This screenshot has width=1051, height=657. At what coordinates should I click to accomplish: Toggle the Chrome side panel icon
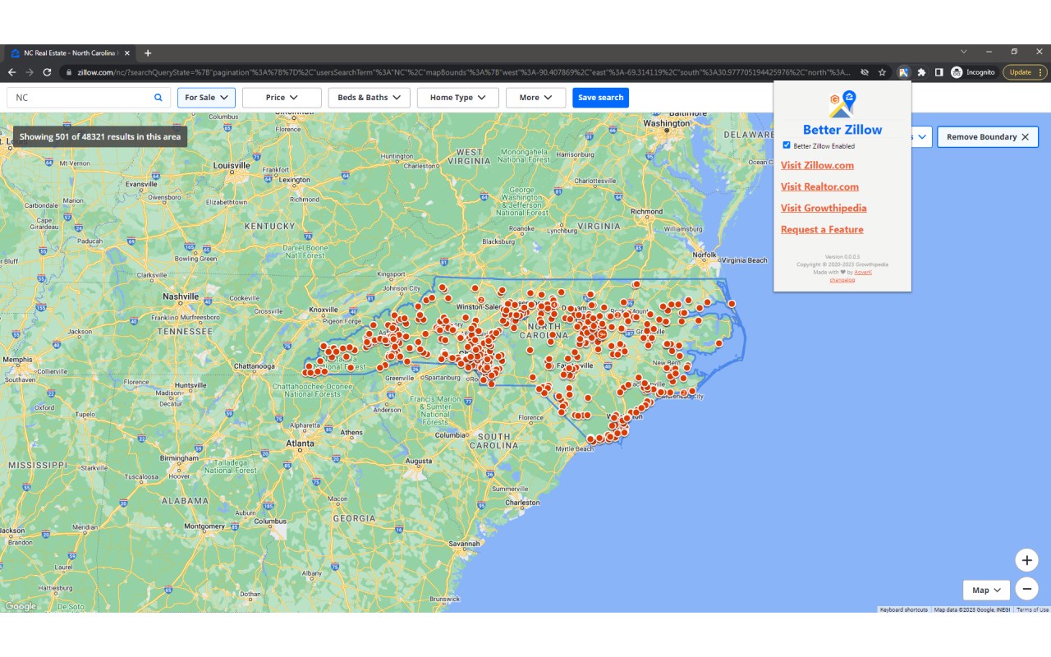coord(939,72)
